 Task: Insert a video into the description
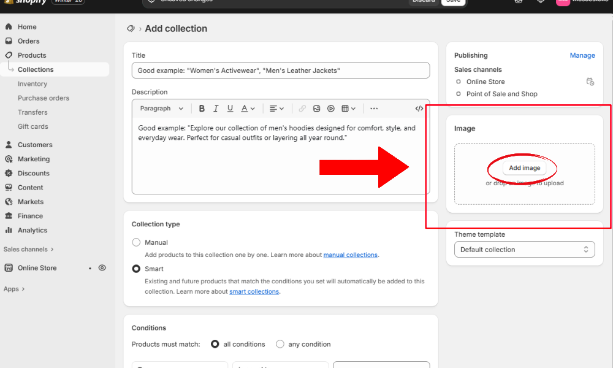tap(331, 109)
